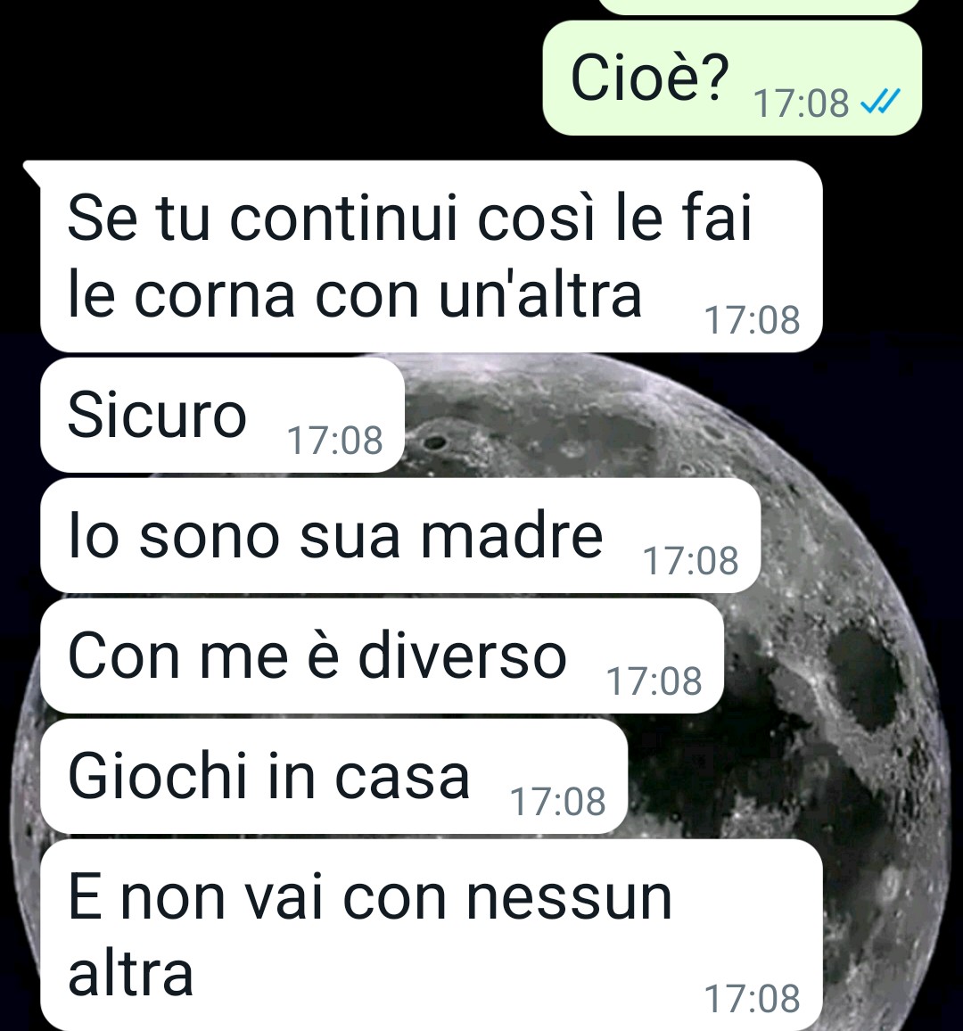This screenshot has width=963, height=1031.
Task: Tap the bubble tail of first received message
Action: tap(33, 172)
